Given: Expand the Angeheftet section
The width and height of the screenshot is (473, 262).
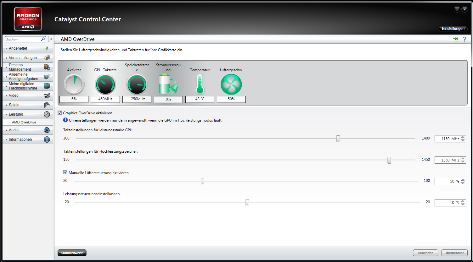Looking at the screenshot, I should click(6, 48).
